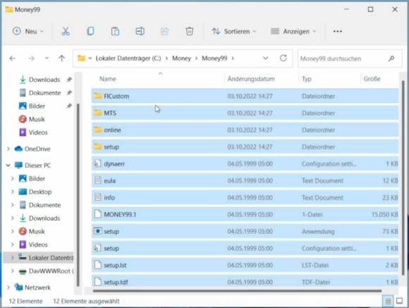Collapse the Dieser PC tree node

coord(8,166)
